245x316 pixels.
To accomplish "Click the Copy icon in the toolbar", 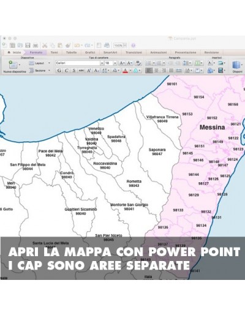I will click(53, 45).
